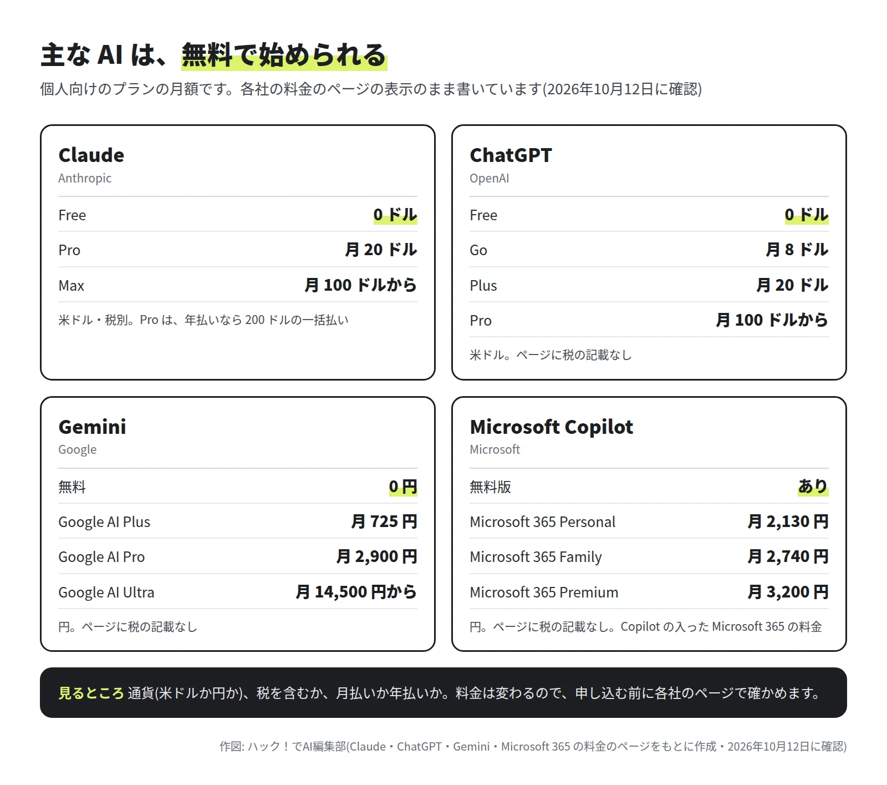Viewport: 887px width, 785px height.
Task: Select the ChatGPT footnote 米ドル。ページに税の記載なし
Action: pos(550,355)
